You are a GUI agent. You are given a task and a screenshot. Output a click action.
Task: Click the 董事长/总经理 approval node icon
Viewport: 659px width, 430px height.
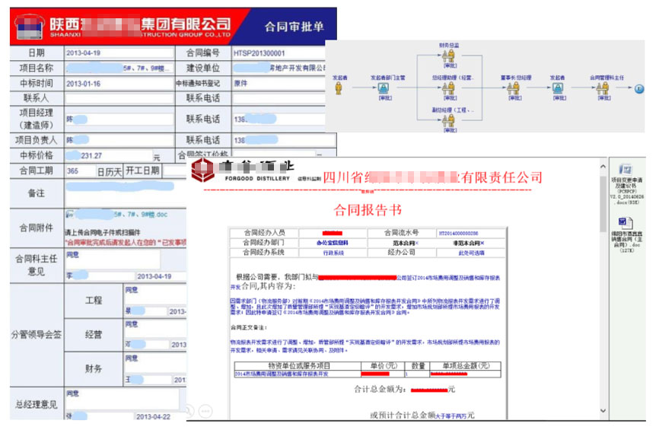coord(514,88)
